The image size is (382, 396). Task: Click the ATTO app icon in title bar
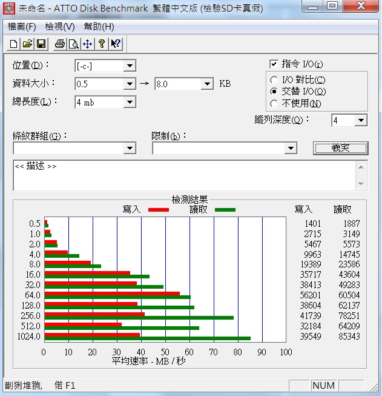(9, 8)
